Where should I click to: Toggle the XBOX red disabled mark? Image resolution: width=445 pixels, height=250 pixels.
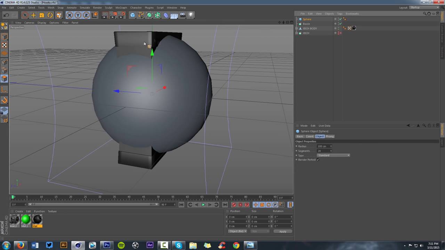(340, 33)
